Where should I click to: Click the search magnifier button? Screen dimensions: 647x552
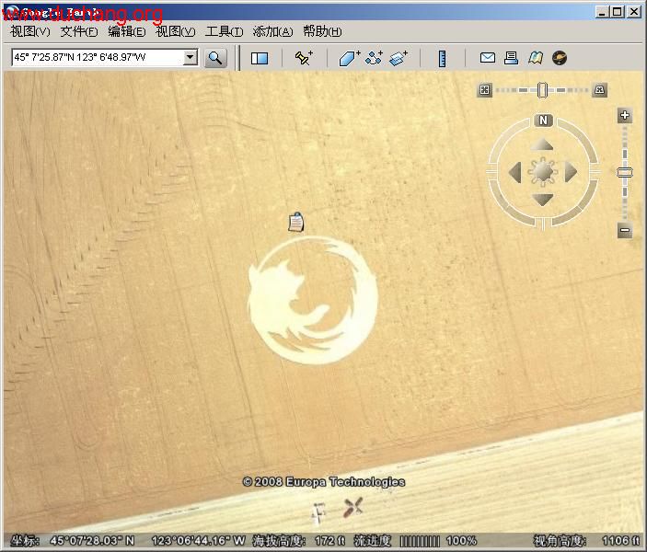(x=215, y=58)
